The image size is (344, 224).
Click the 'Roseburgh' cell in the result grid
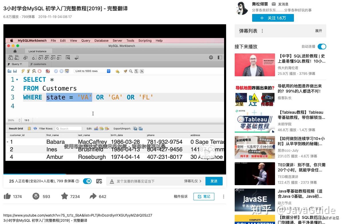click(92, 157)
